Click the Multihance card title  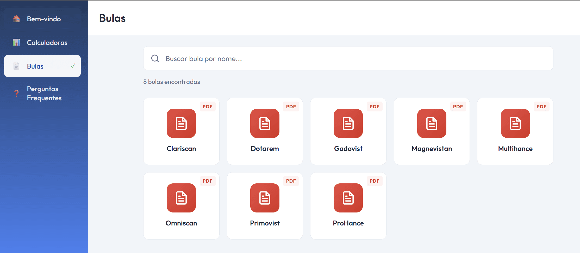click(x=515, y=149)
